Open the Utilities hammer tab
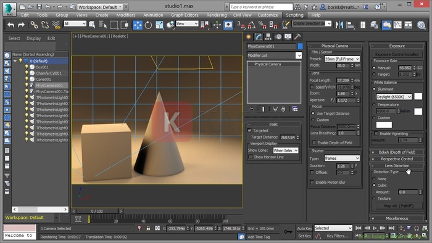The width and height of the screenshot is (432, 243). pyautogui.click(x=297, y=37)
